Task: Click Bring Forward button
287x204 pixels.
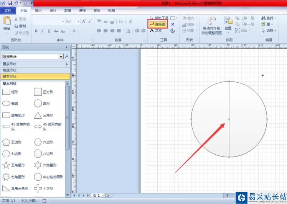Action: 244,18
